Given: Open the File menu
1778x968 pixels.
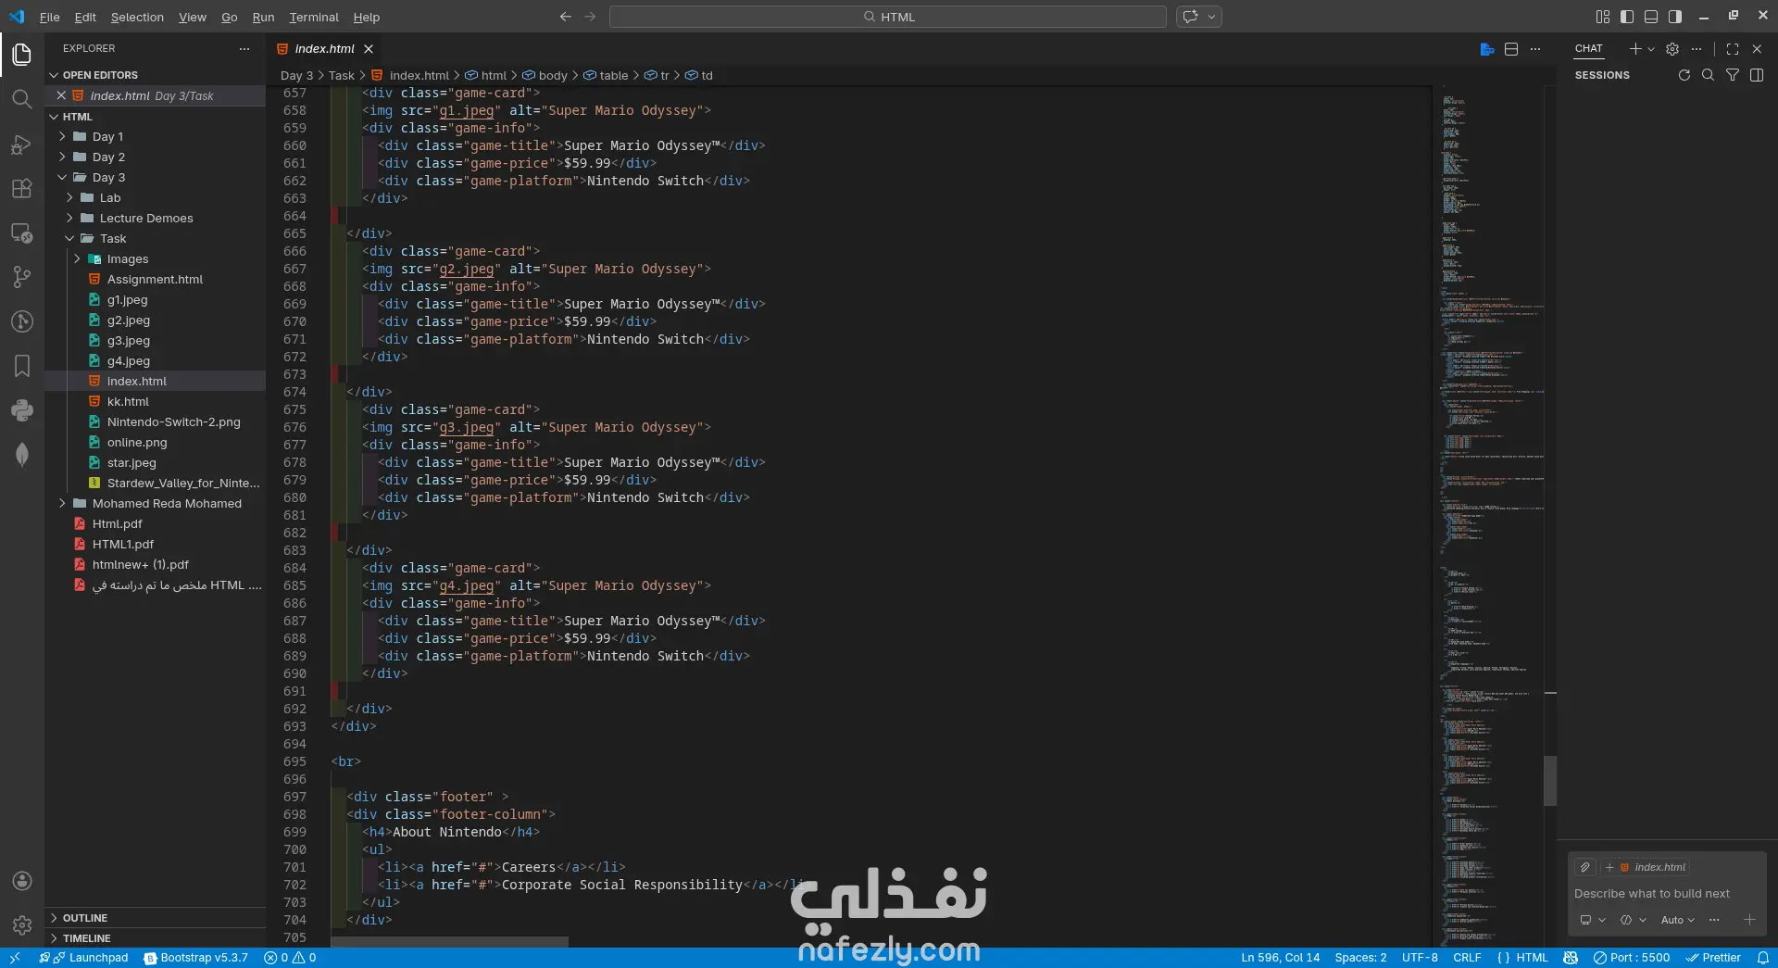Looking at the screenshot, I should (50, 17).
